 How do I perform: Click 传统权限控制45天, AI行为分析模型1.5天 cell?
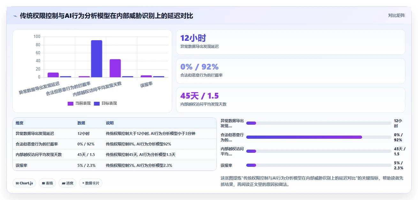[x=141, y=155]
